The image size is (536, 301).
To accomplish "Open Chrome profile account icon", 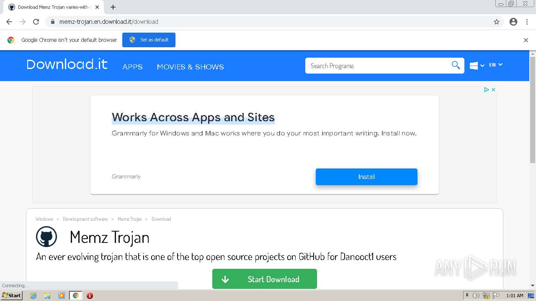I will click(x=513, y=22).
